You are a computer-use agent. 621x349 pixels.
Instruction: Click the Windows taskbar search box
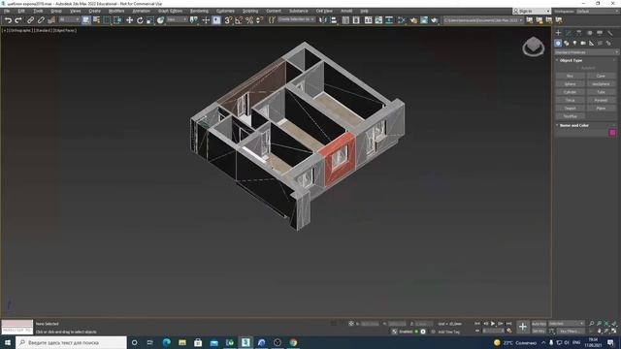[71, 342]
